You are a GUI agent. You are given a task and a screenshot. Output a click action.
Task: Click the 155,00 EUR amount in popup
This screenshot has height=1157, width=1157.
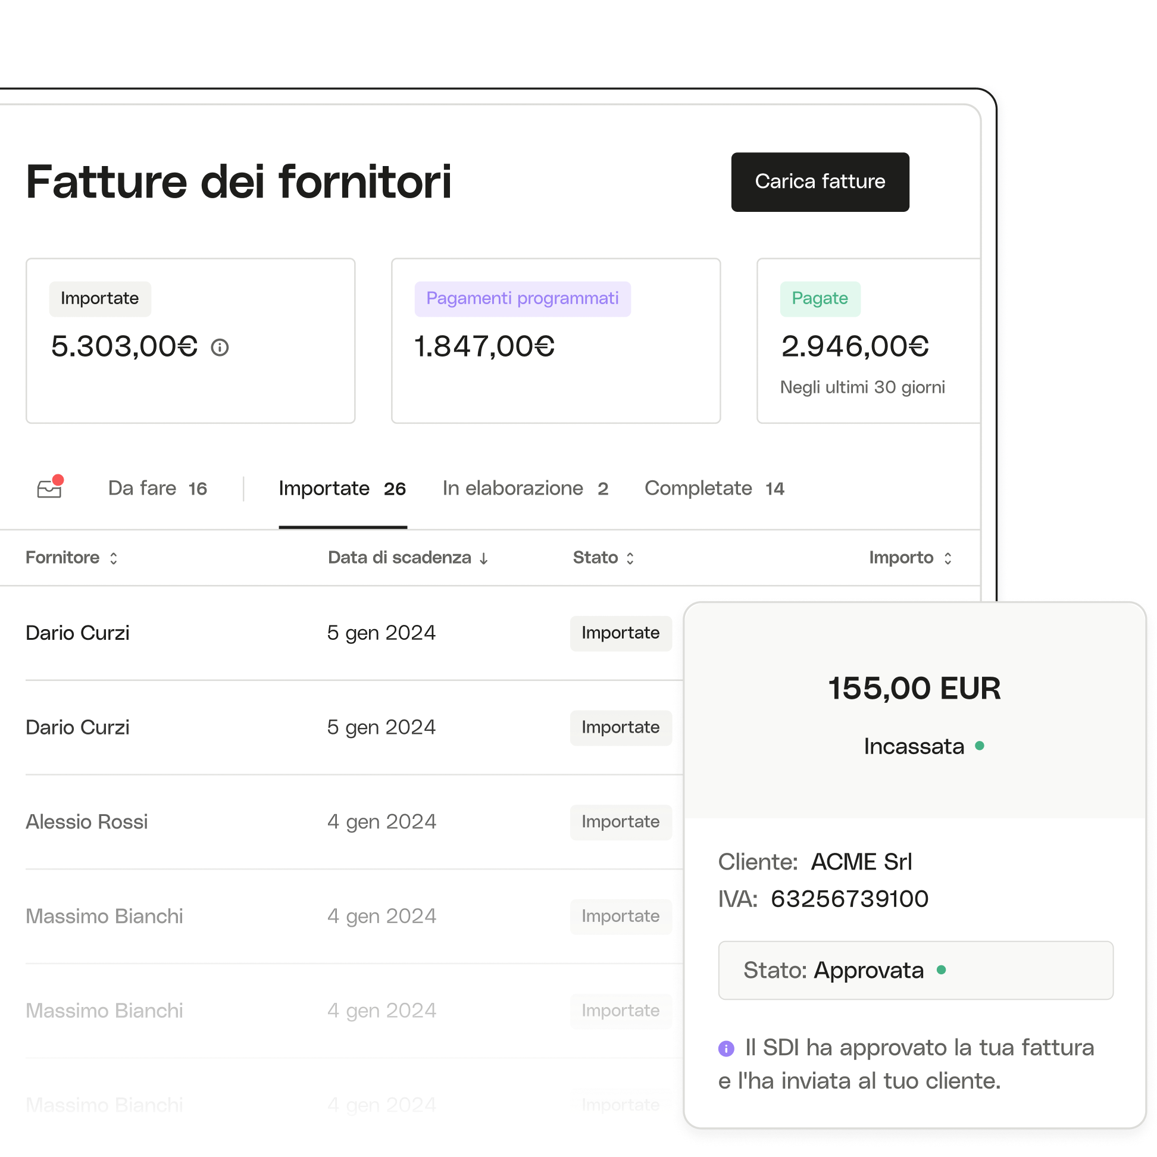[914, 688]
